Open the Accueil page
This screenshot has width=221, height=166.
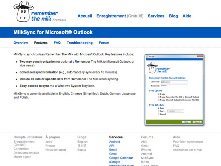click(x=85, y=16)
